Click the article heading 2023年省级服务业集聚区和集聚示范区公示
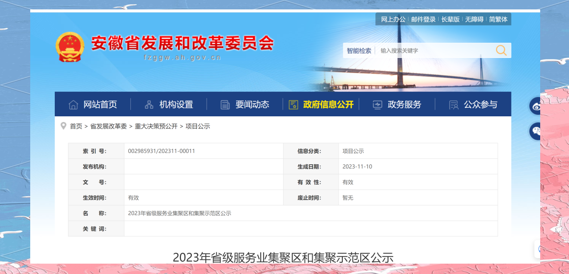 [283, 258]
